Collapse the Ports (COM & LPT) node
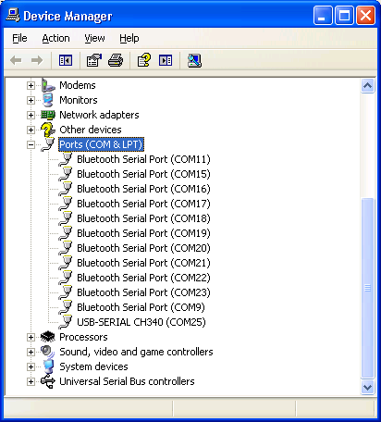 pos(31,144)
